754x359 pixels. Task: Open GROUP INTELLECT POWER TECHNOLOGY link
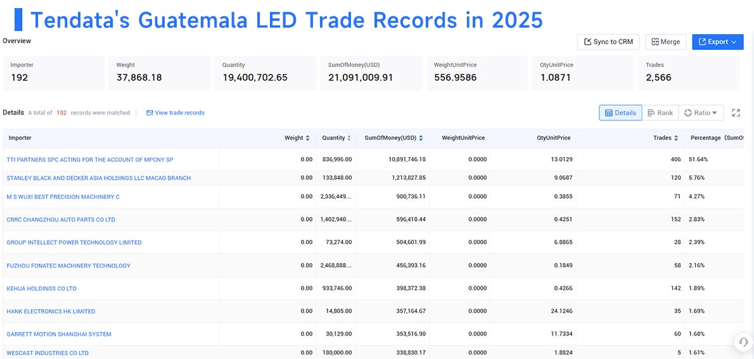pyautogui.click(x=74, y=242)
